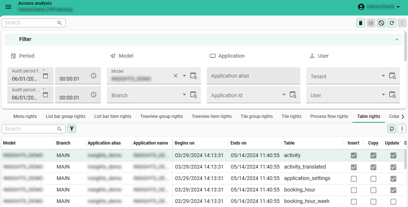This screenshot has width=408, height=207.
Task: Click the save disk toolbar icon
Action: point(371,23)
